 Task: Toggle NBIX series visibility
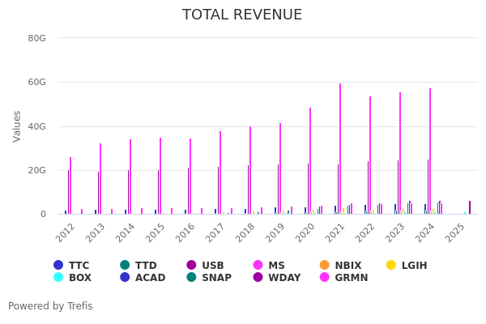[x=325, y=265]
